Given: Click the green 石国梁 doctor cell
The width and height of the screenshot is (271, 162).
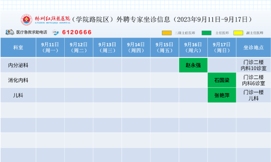Looking at the screenshot, I should click(222, 80).
